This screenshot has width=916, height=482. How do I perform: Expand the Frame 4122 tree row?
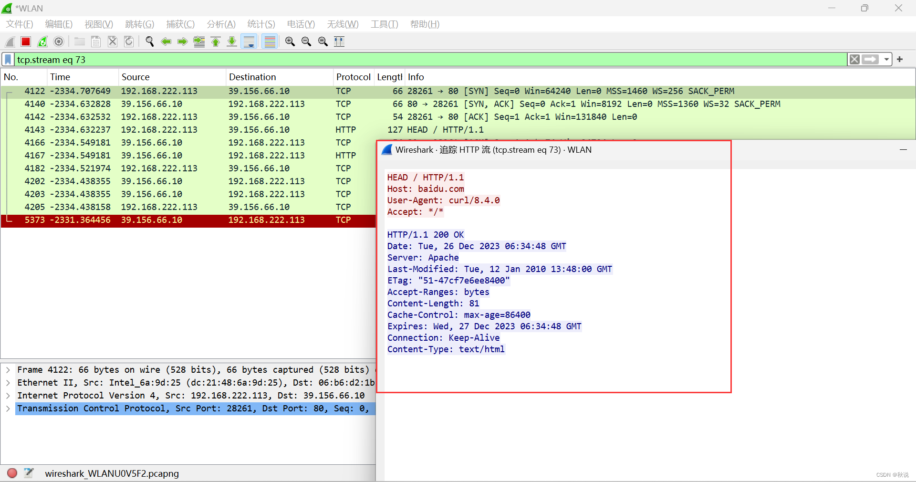click(8, 370)
